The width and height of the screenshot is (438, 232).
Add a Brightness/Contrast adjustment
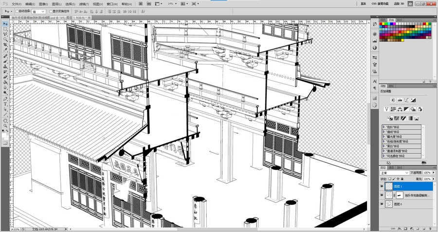coord(393,100)
